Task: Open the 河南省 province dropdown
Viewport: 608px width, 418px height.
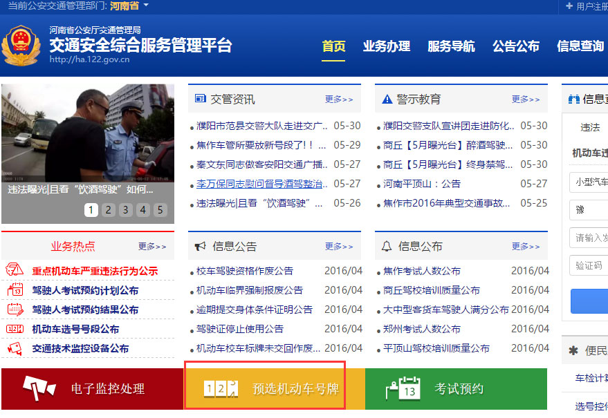Action: click(x=129, y=6)
